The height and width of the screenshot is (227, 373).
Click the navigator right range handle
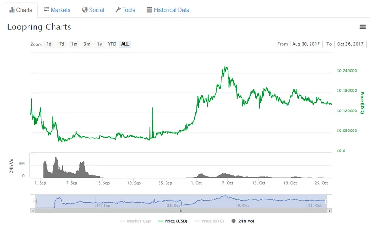(x=327, y=201)
